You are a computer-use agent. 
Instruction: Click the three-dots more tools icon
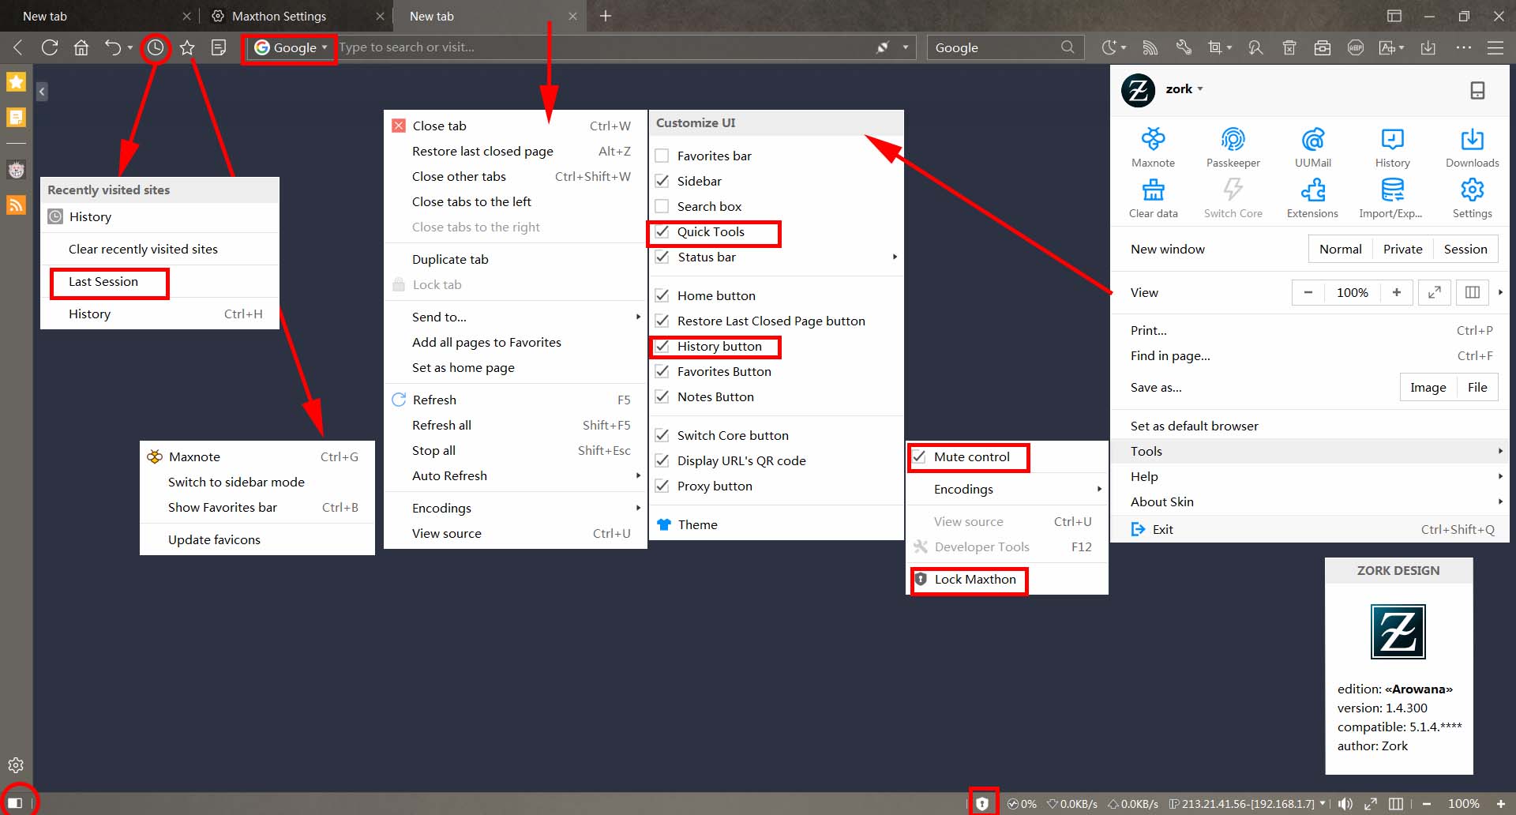(x=1464, y=47)
